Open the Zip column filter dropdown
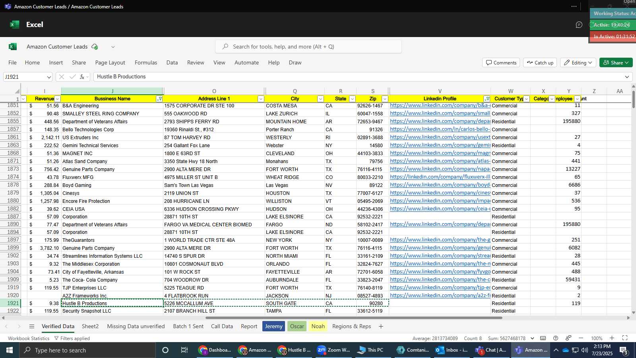This screenshot has height=358, width=636. 384,99
